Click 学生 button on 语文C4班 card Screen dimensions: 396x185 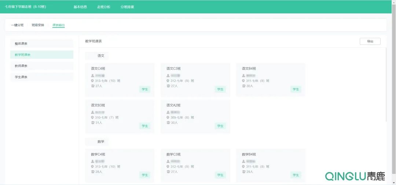[145, 89]
